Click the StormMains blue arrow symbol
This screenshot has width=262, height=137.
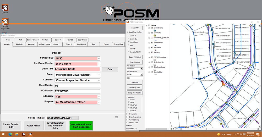[155, 45]
